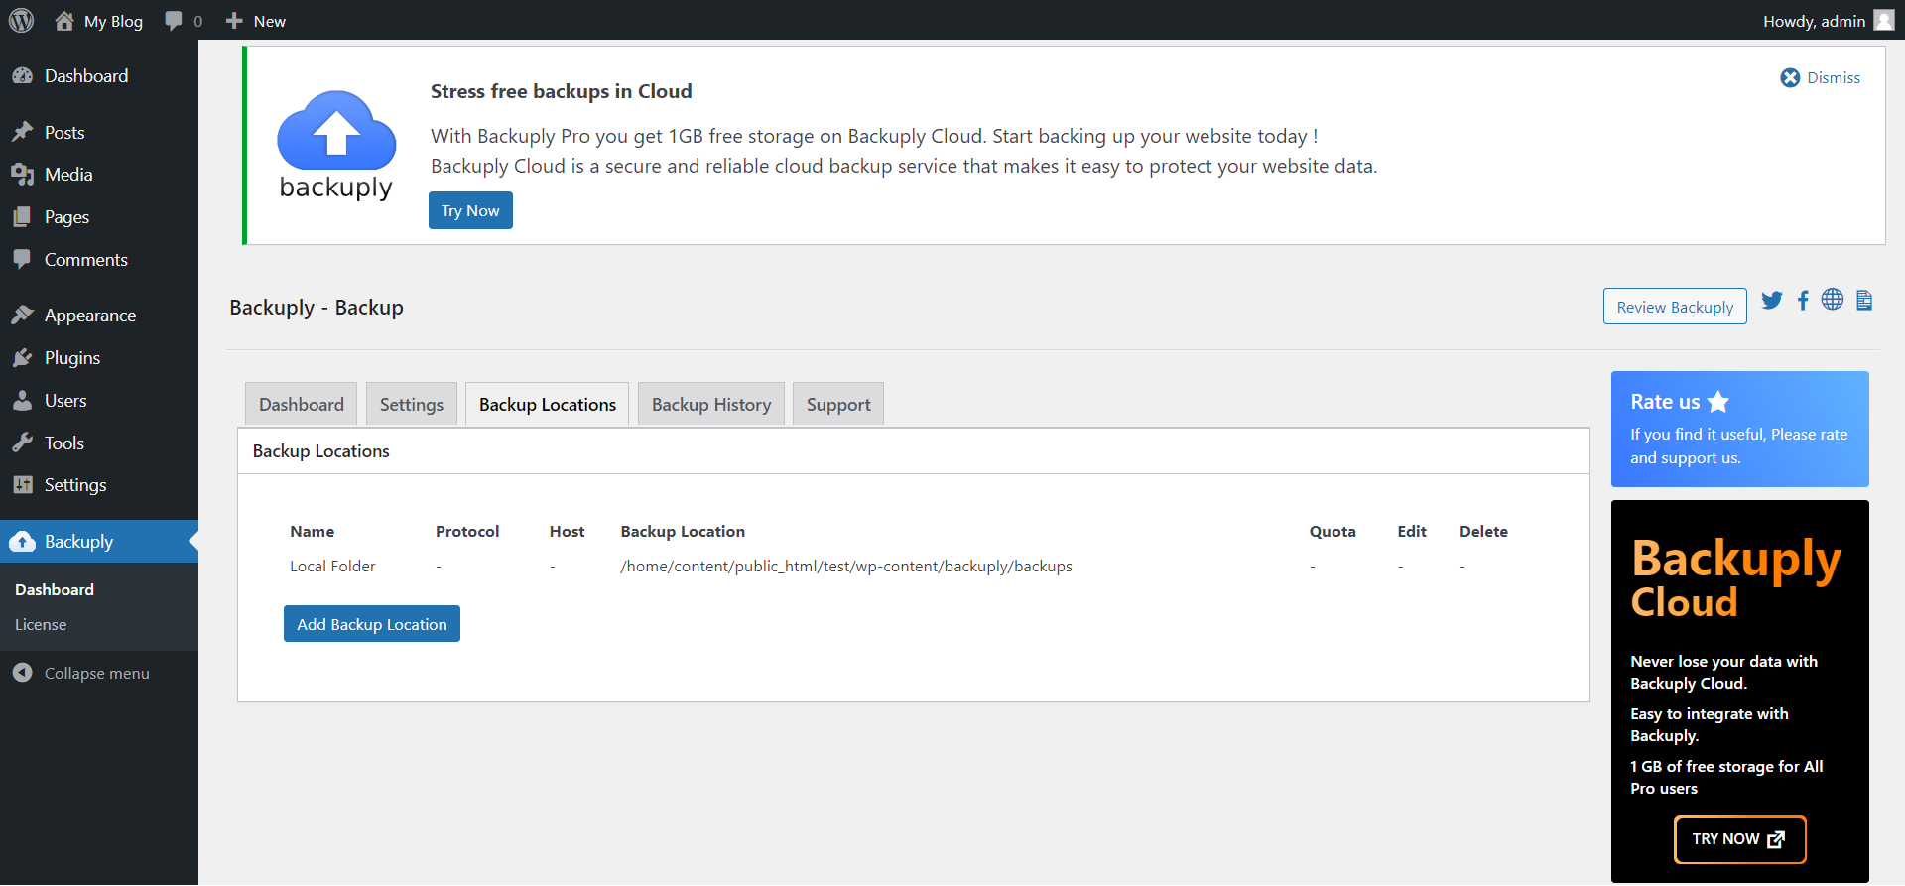Open the Posts menu
This screenshot has width=1905, height=886.
(x=99, y=132)
